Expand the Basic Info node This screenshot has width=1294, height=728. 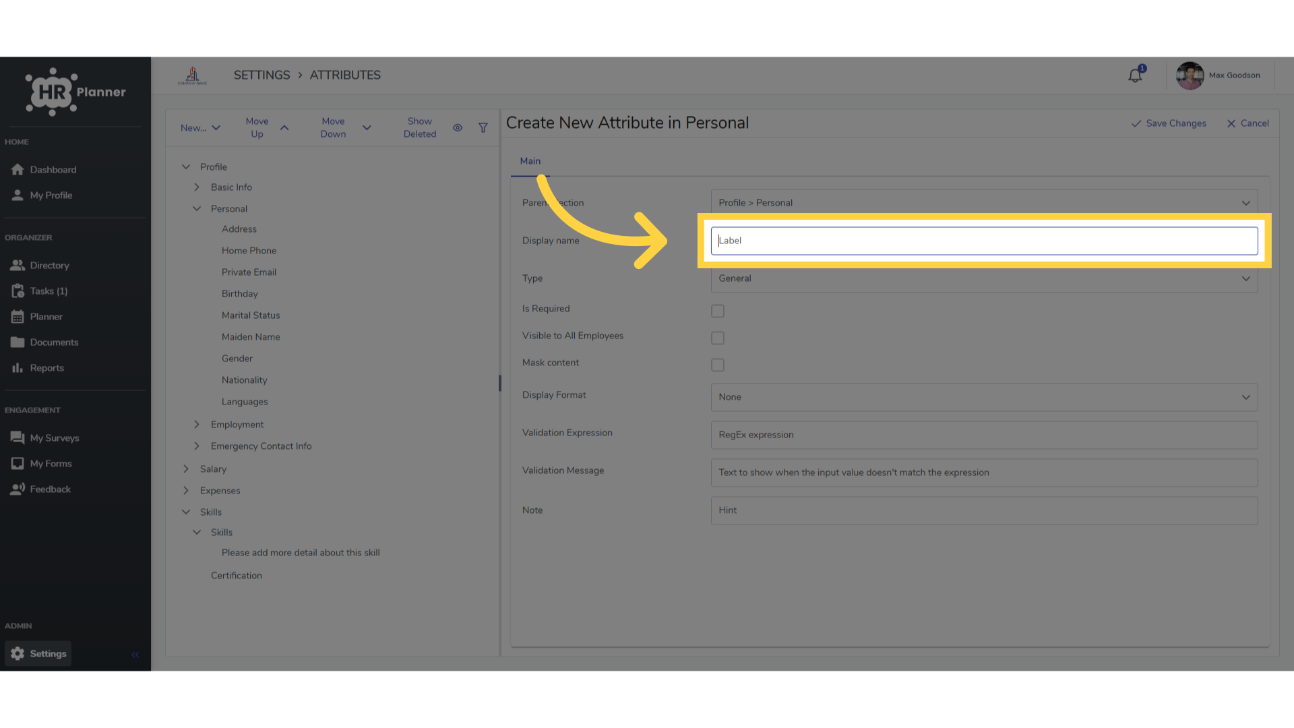tap(197, 187)
